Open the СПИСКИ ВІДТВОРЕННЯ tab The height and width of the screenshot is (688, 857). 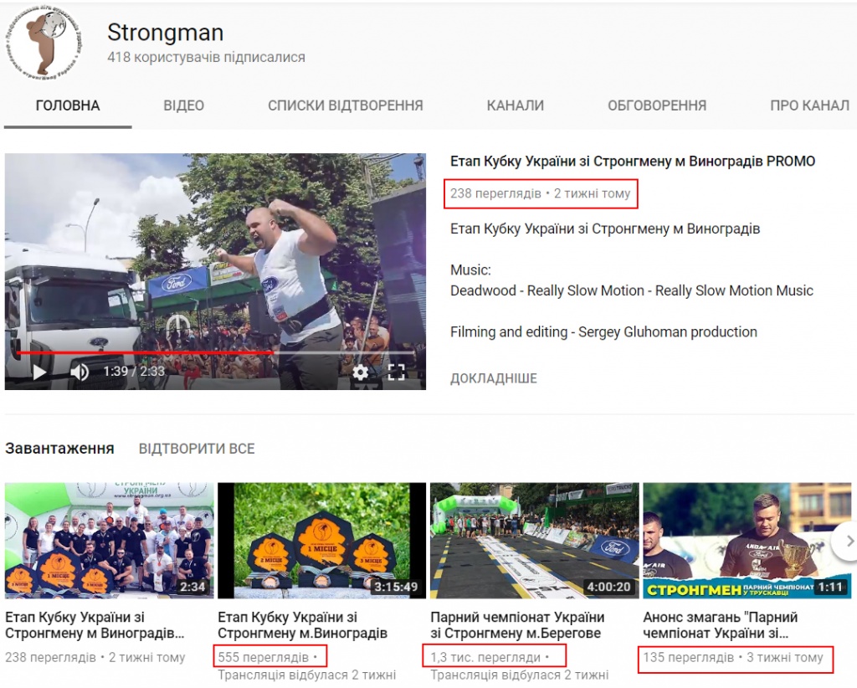346,105
